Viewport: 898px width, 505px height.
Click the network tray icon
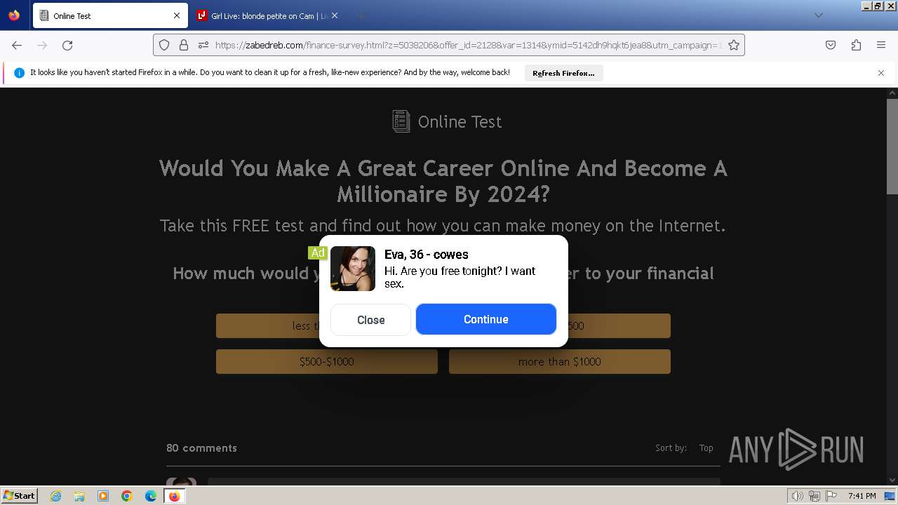coord(815,496)
